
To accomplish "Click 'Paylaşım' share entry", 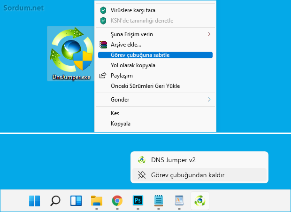I will click(122, 76).
